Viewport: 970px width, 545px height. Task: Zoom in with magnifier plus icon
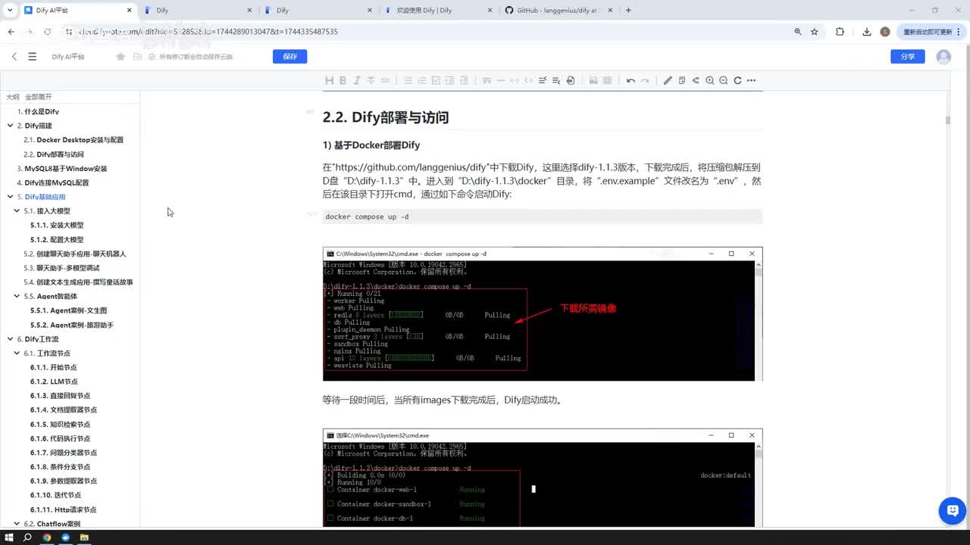[710, 80]
